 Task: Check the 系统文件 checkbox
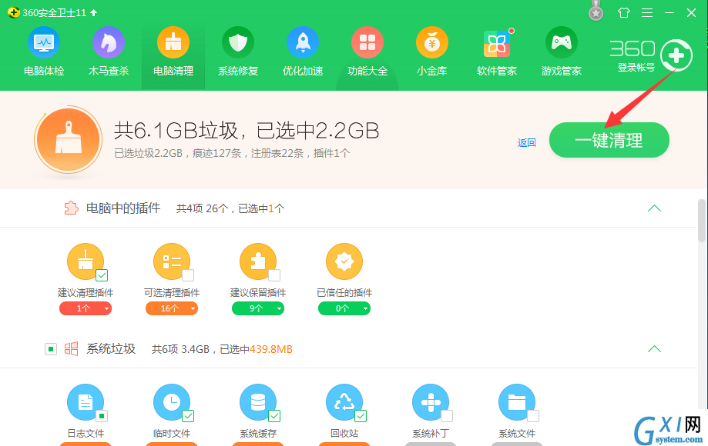(x=533, y=416)
